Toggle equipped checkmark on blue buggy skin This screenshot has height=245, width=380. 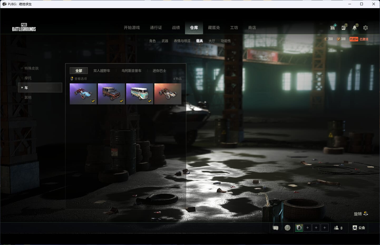[x=93, y=101]
